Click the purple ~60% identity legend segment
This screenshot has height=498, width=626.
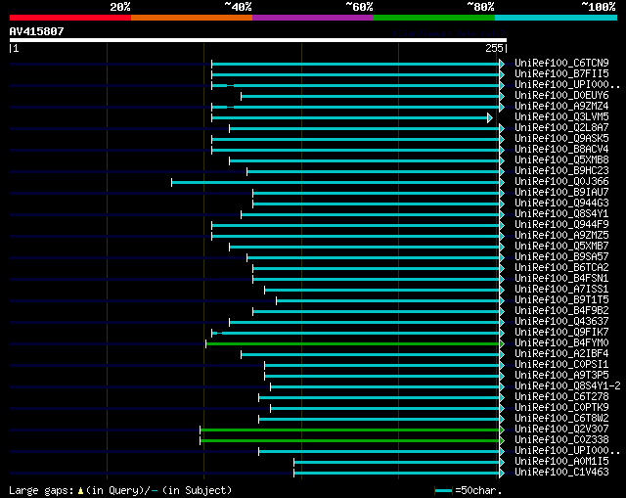coord(313,18)
